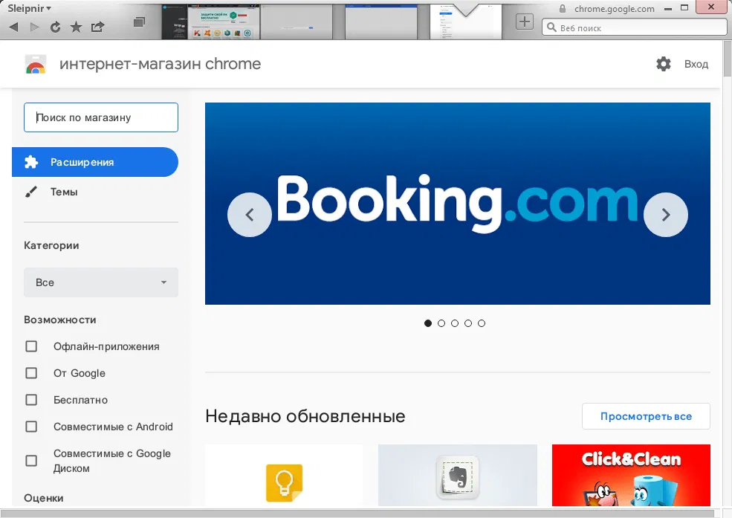
Task: Select the first carousel dot
Action: point(428,323)
